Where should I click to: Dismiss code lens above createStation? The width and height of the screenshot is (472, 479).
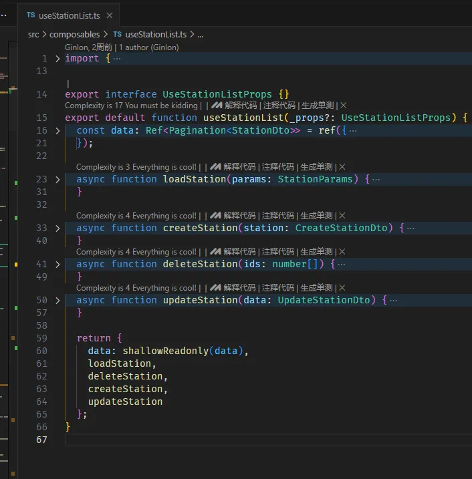tap(342, 216)
